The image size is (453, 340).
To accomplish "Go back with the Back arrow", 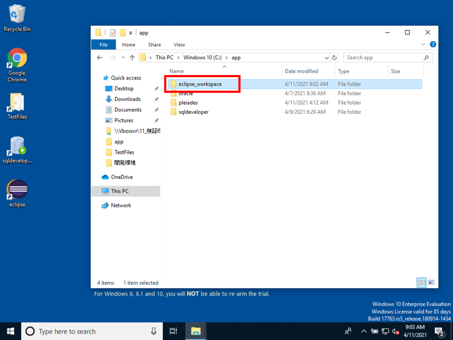I will click(x=100, y=57).
